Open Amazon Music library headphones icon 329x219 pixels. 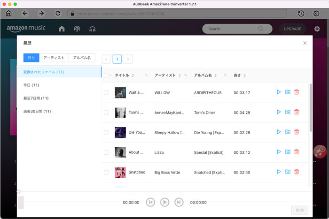click(x=92, y=29)
